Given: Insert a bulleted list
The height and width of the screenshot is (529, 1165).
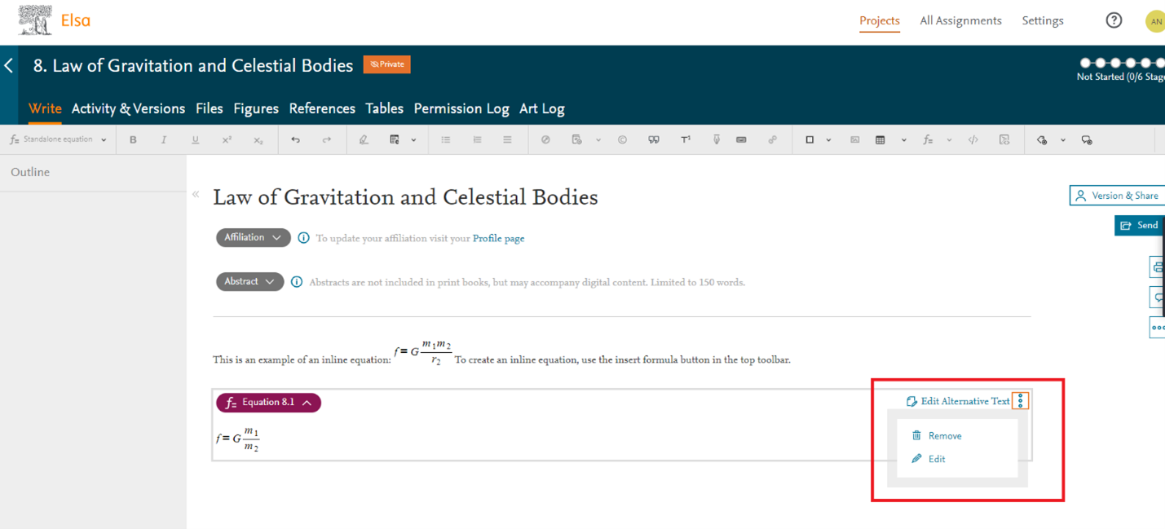Looking at the screenshot, I should pyautogui.click(x=445, y=139).
